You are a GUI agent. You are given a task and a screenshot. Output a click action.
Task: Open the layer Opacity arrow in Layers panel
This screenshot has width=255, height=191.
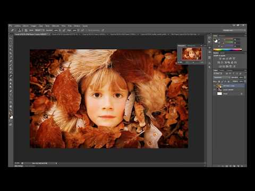245,77
